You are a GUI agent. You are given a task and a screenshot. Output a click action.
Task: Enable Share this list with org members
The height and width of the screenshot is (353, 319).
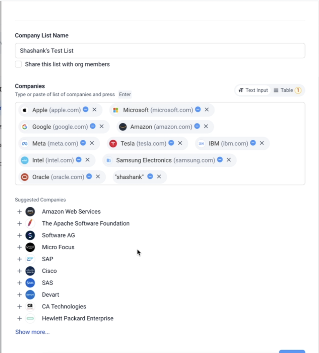pos(18,64)
